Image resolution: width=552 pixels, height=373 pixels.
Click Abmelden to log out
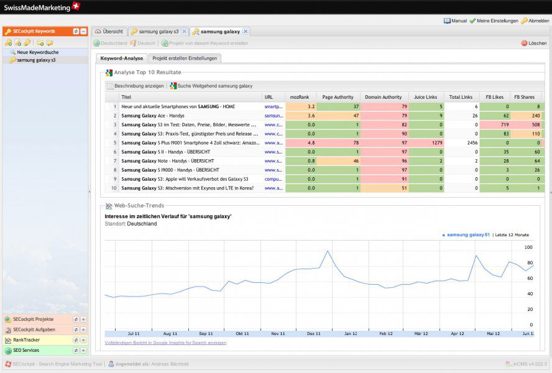tap(535, 21)
